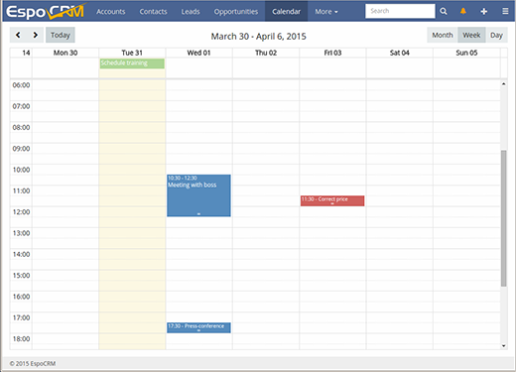Open the Schedule training all-day event
Screen dimensions: 516x372
coord(132,63)
